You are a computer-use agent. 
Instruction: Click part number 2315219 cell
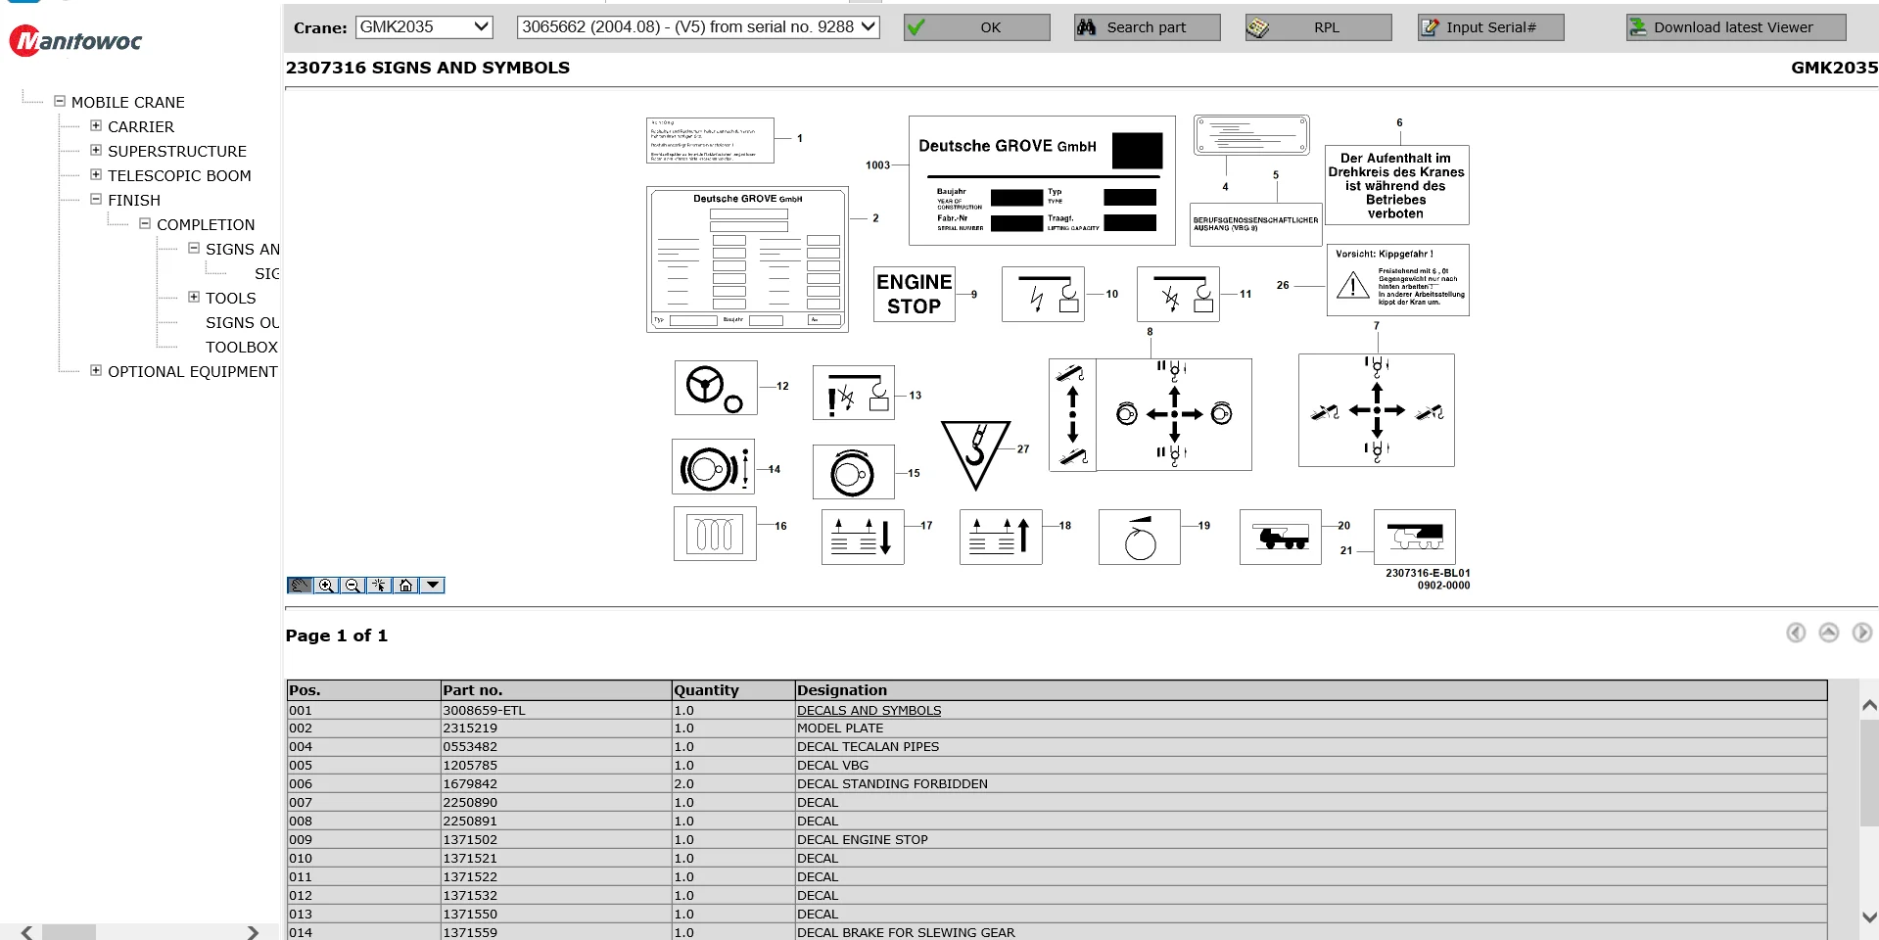556,728
